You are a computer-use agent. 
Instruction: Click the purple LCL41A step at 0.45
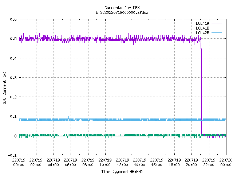click(201, 48)
